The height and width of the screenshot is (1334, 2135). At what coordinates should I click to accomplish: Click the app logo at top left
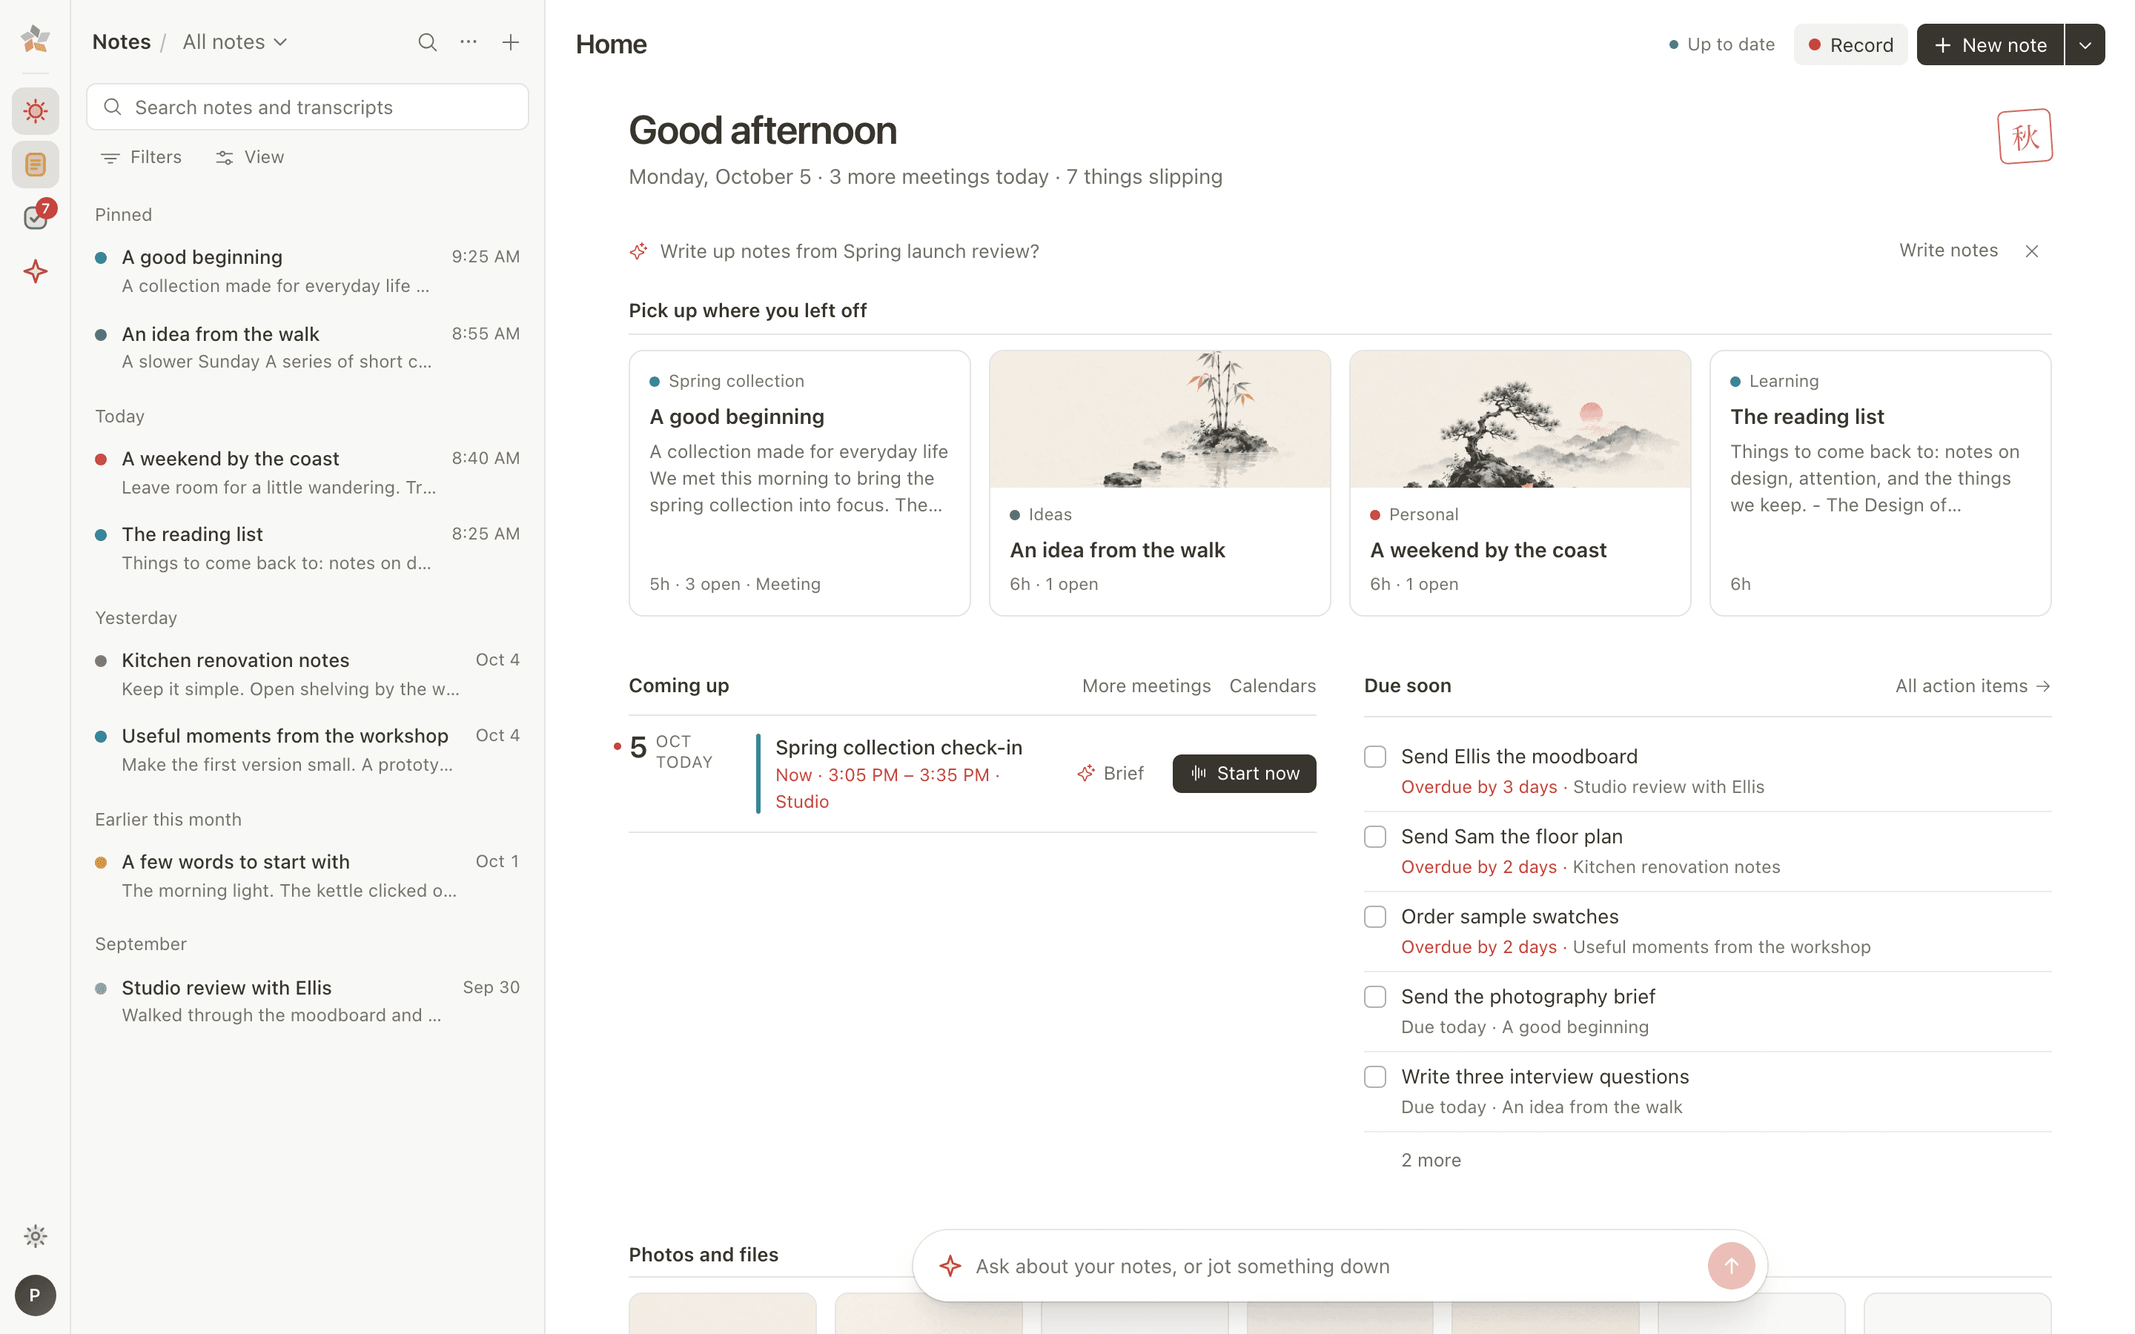click(x=36, y=39)
